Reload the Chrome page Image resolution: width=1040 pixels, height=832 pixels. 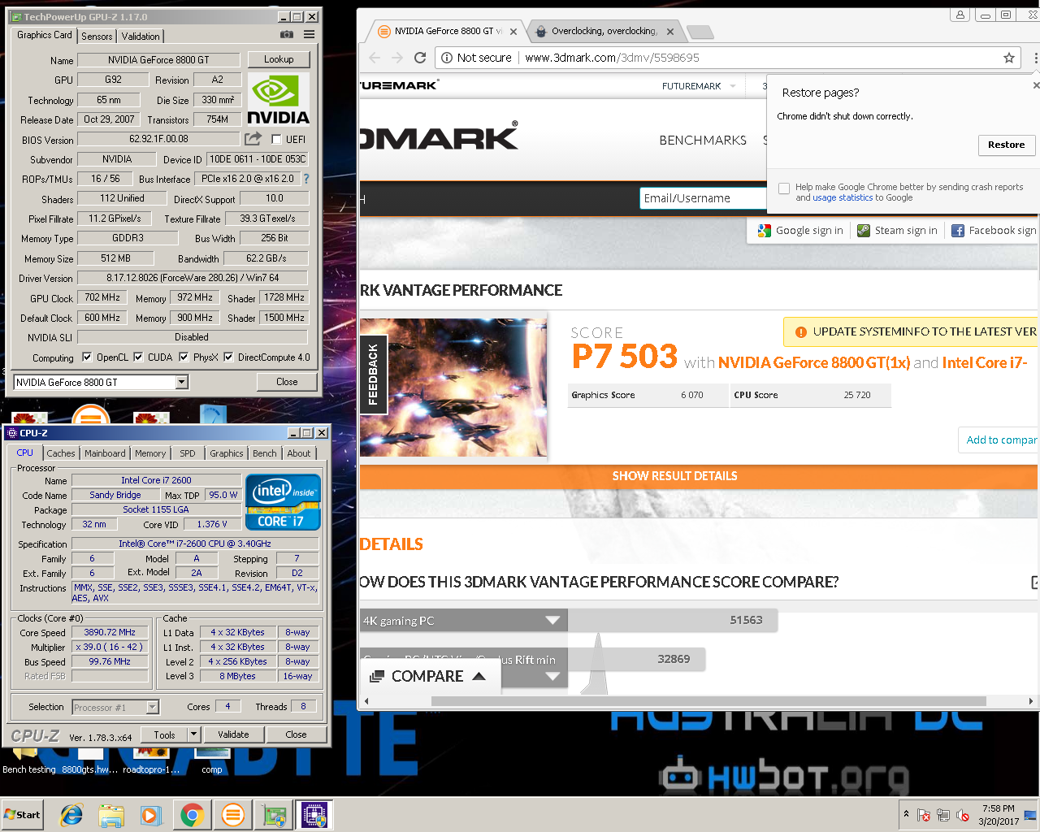[x=420, y=58]
